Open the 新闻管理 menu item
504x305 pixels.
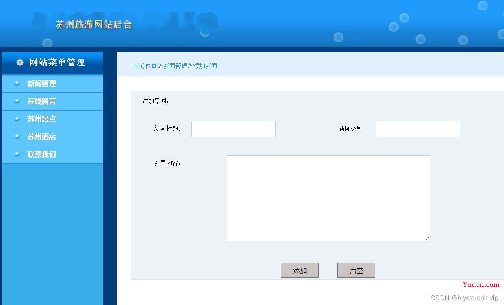(53, 84)
